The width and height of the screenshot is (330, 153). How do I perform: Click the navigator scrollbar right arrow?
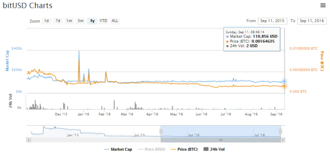tap(283, 140)
